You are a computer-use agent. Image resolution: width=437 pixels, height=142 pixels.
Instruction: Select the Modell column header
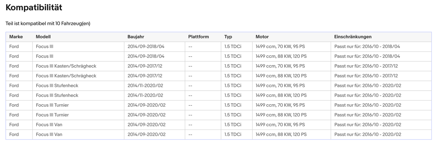coord(43,37)
